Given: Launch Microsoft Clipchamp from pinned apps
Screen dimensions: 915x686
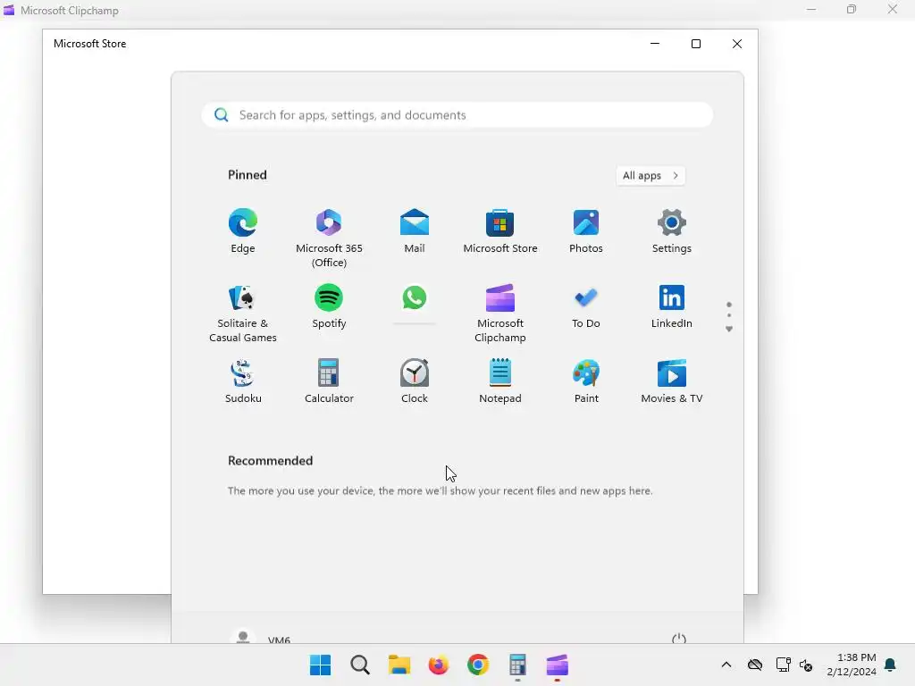Looking at the screenshot, I should (500, 314).
